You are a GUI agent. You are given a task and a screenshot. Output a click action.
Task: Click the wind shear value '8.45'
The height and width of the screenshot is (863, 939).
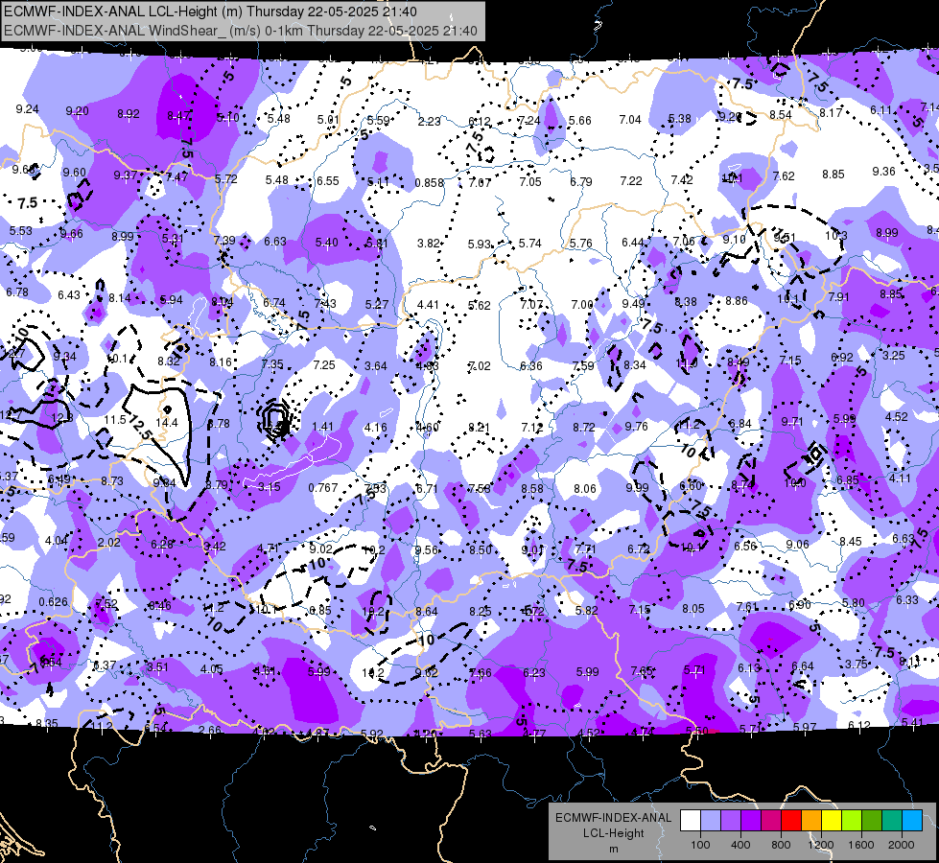click(x=851, y=542)
